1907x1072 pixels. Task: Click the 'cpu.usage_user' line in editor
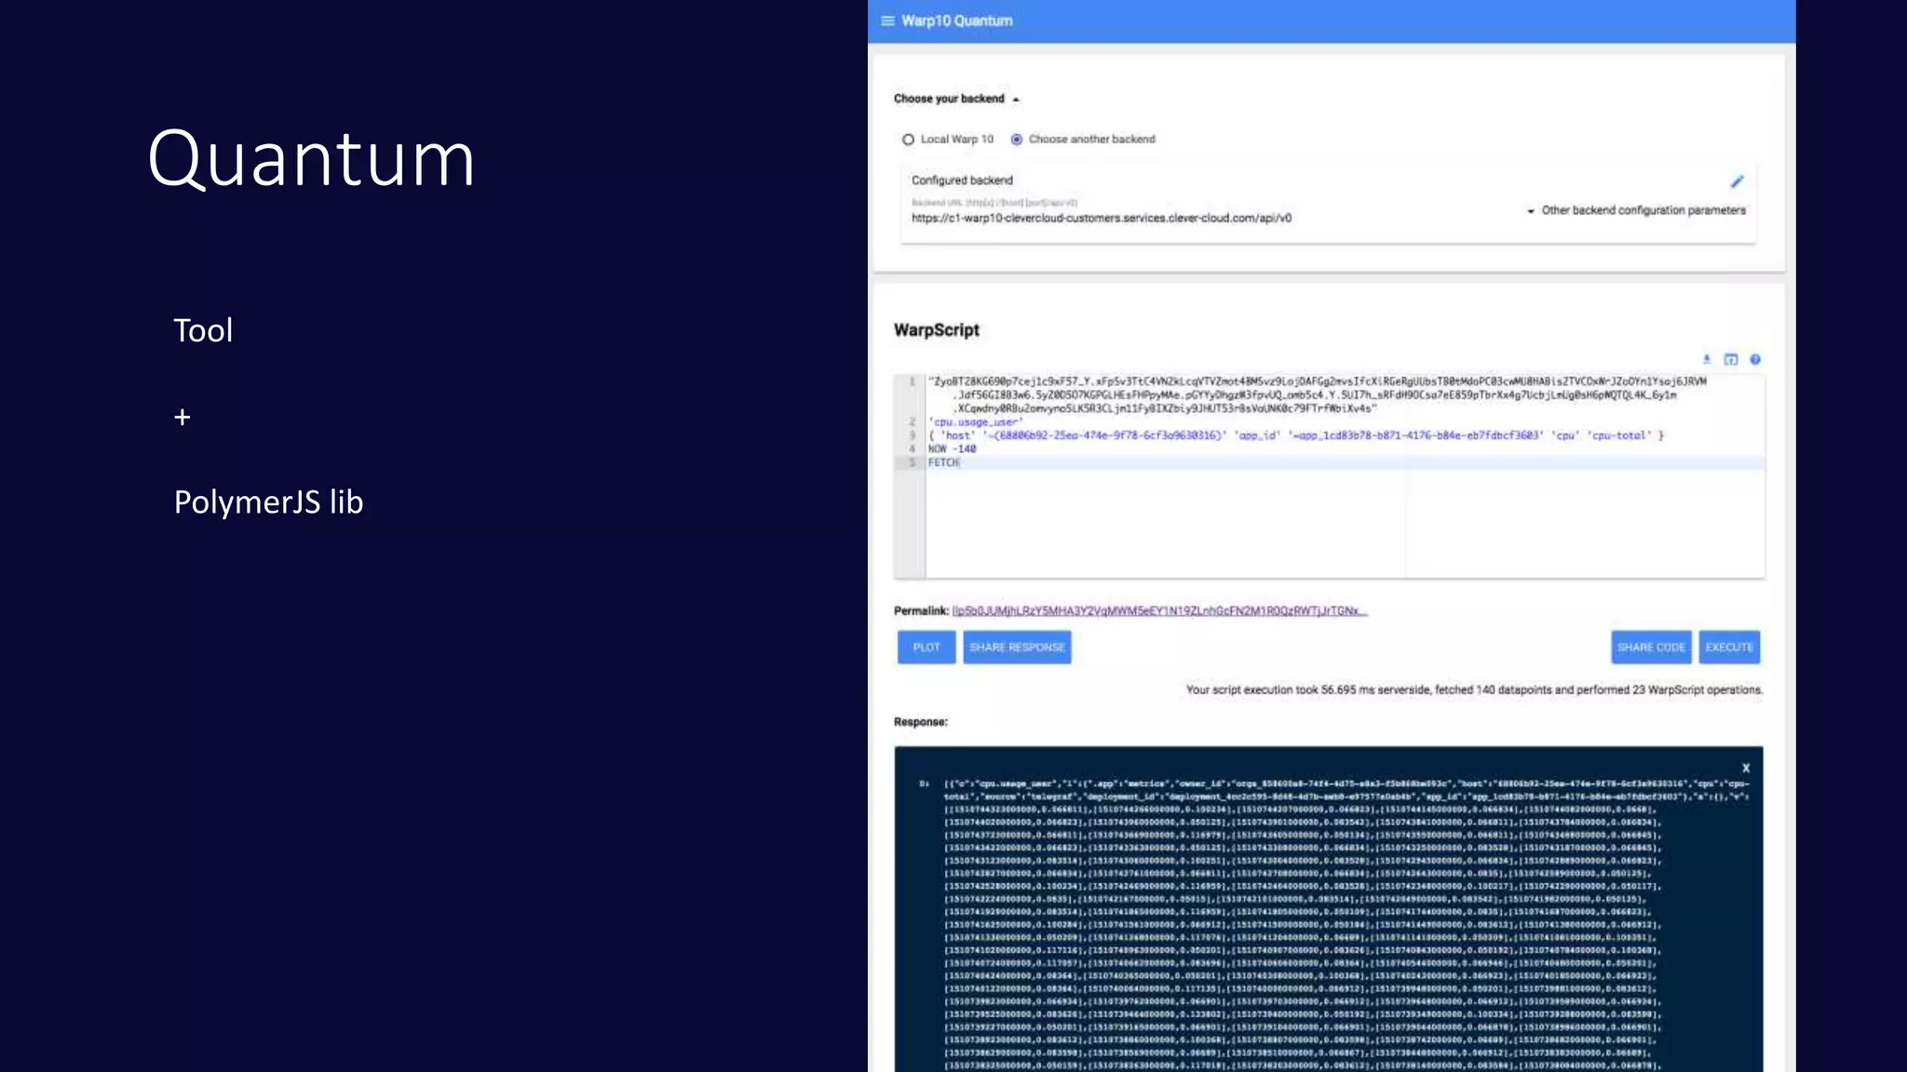pyautogui.click(x=975, y=422)
